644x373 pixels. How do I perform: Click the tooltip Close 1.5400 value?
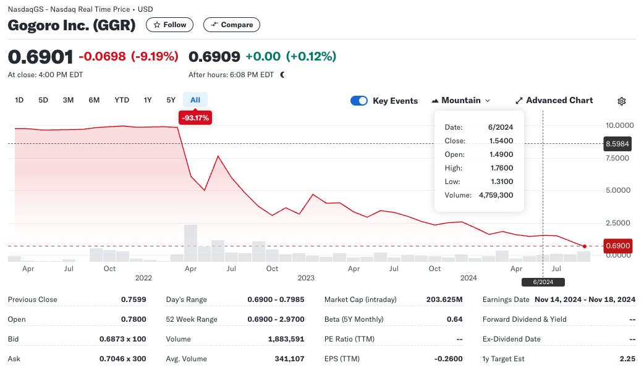501,141
